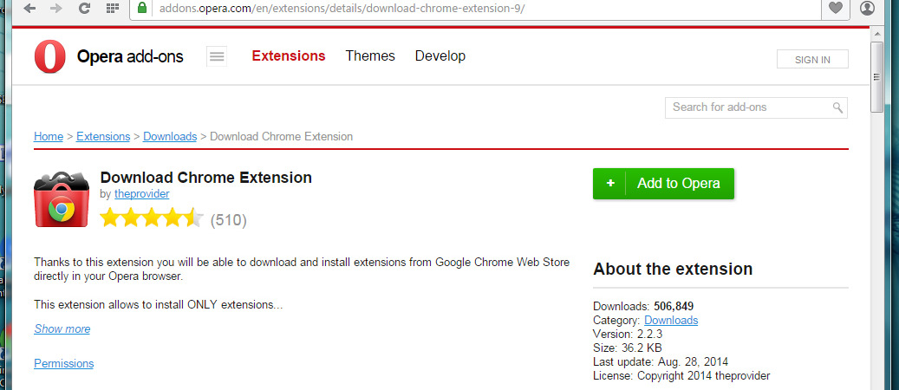Click the green padlock security icon
The image size is (899, 390).
[141, 9]
